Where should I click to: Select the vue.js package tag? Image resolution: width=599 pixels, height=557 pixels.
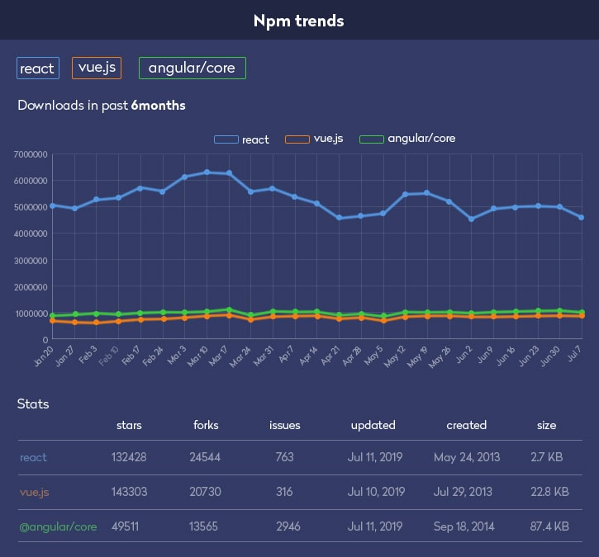click(x=97, y=68)
